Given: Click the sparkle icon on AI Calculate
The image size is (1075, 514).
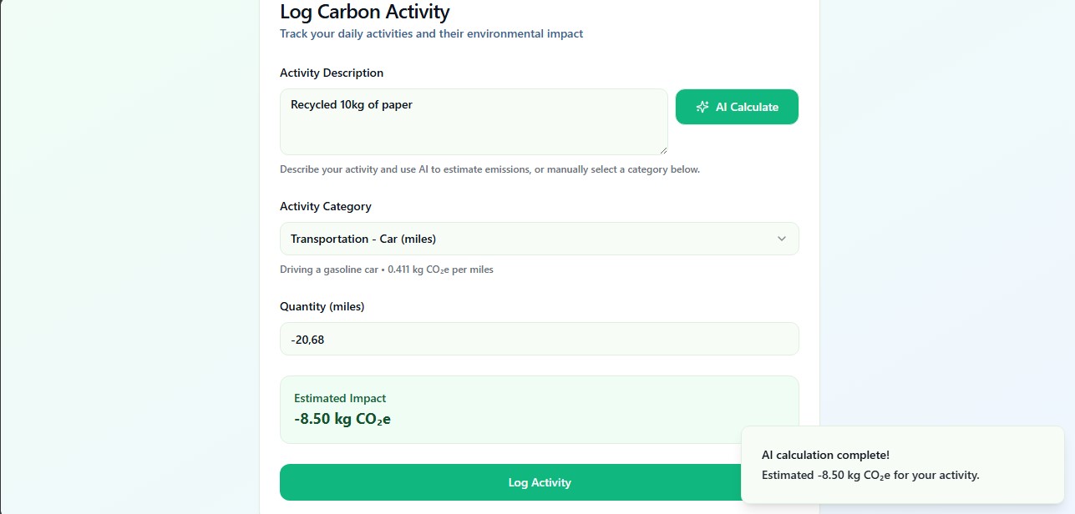Looking at the screenshot, I should click(702, 107).
